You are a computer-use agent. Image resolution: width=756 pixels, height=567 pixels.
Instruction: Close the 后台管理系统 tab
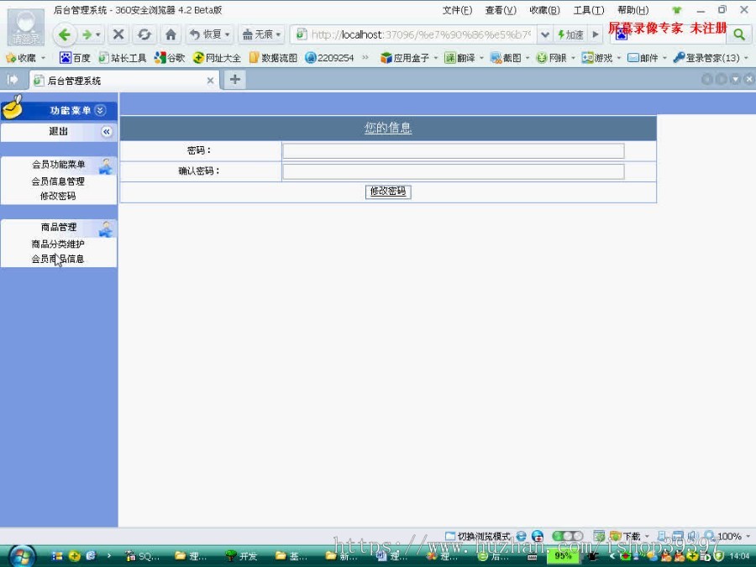tap(210, 81)
